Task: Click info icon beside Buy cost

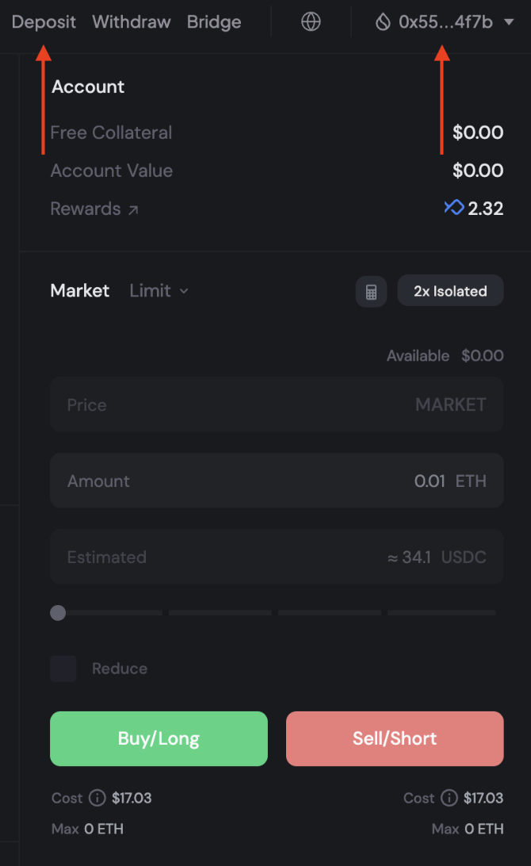Action: 97,798
